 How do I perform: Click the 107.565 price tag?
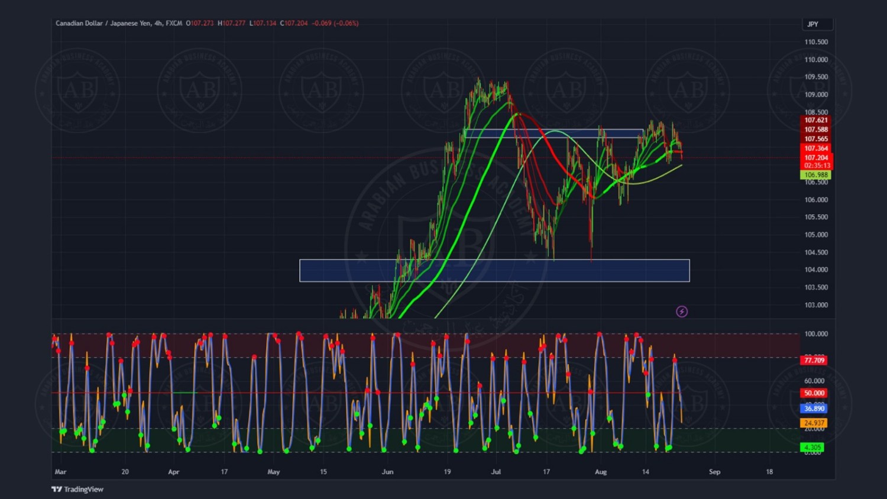pyautogui.click(x=816, y=139)
